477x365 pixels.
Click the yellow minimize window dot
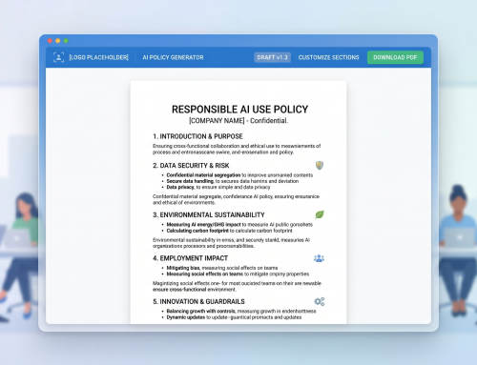pos(58,41)
